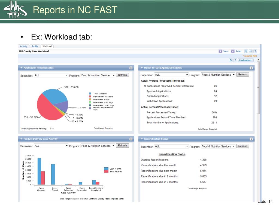The width and height of the screenshot is (279, 209).
Task: Click the Last Month legend swatch
Action: click(106, 169)
